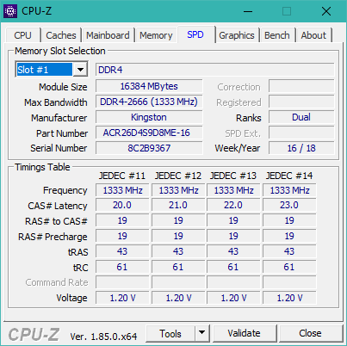Click the 20.0 CAS# Latency value
The width and height of the screenshot is (347, 346).
[122, 205]
